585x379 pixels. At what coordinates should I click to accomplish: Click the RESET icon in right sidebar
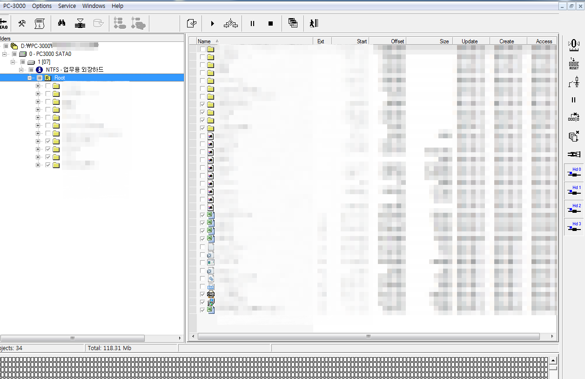(574, 64)
